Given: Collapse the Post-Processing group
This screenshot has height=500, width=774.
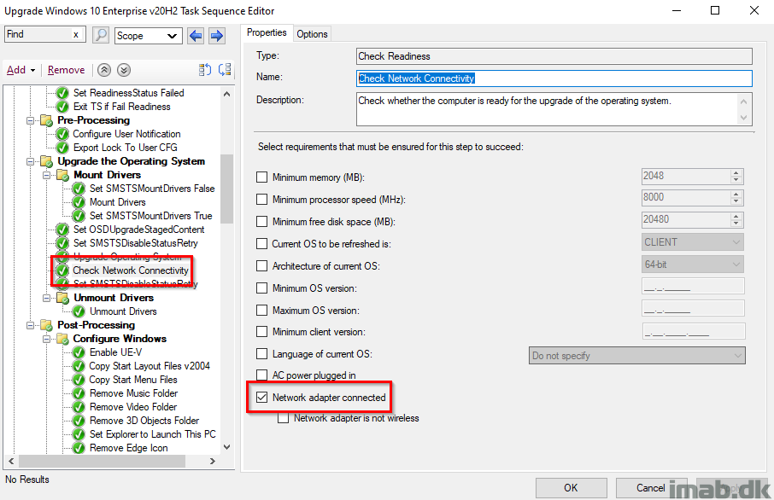Looking at the screenshot, I should (31, 325).
